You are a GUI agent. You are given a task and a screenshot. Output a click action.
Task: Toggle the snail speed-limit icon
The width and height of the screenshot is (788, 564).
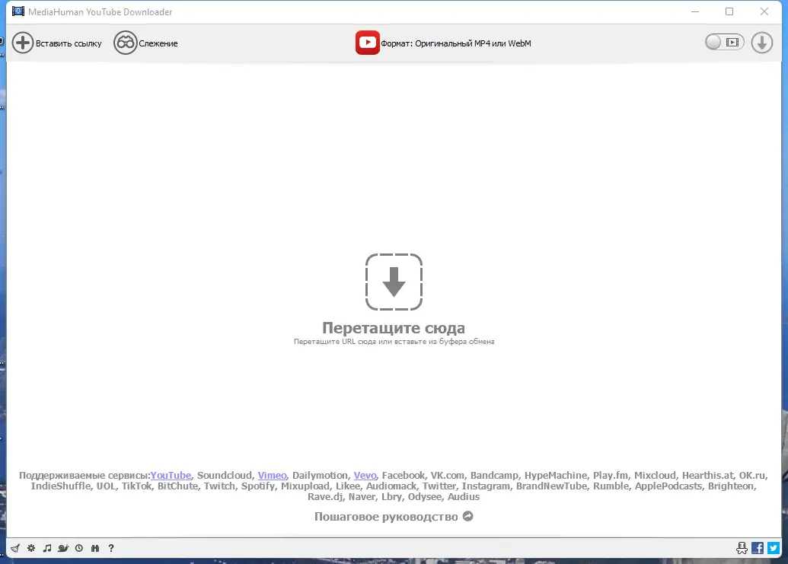(63, 548)
